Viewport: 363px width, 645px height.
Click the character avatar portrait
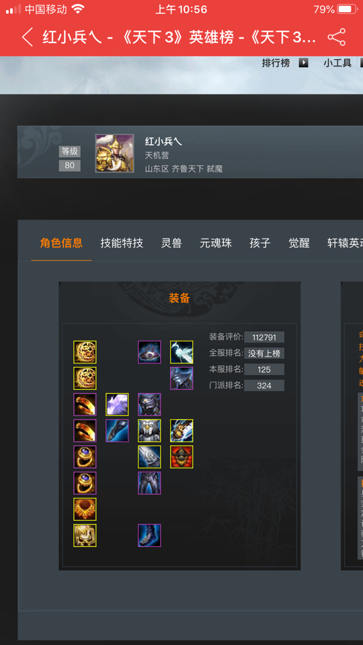(115, 153)
